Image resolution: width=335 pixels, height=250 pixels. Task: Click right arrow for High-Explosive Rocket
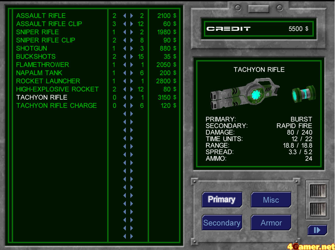[132, 89]
